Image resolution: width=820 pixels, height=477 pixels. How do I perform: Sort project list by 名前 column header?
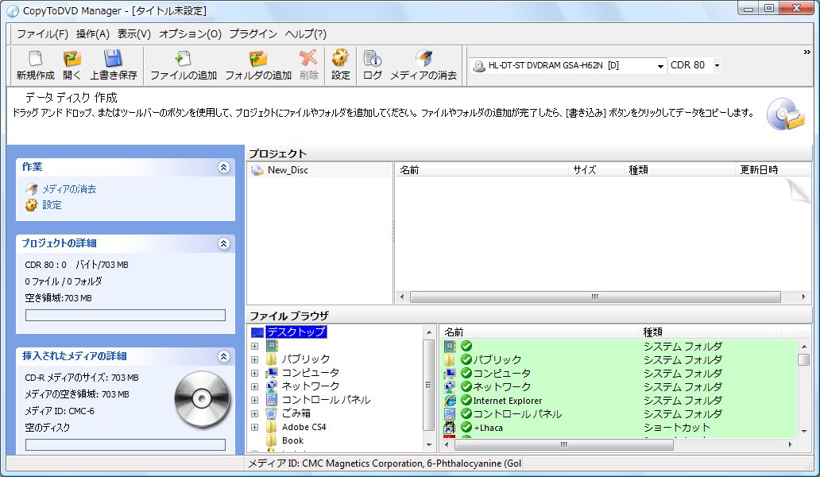coord(482,170)
